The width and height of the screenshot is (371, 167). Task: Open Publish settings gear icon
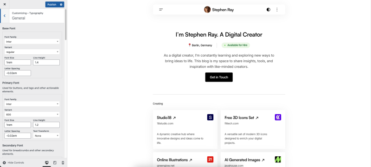[61, 5]
